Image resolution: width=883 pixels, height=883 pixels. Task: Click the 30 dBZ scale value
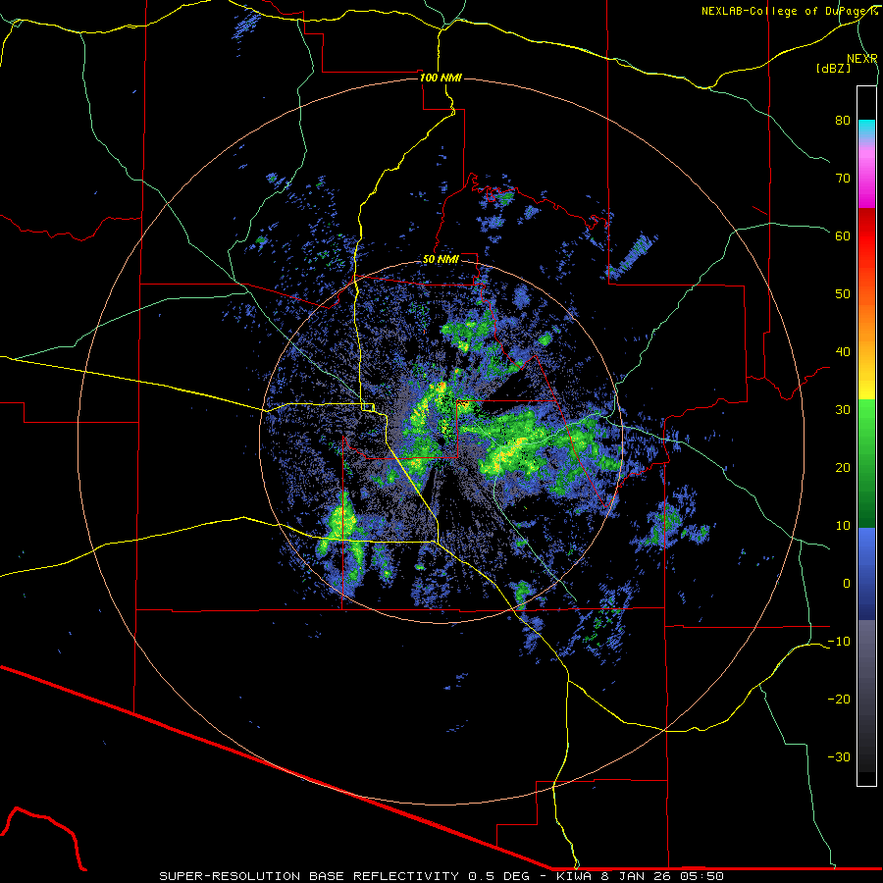843,410
